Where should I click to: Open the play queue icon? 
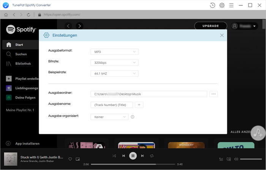(x=221, y=159)
